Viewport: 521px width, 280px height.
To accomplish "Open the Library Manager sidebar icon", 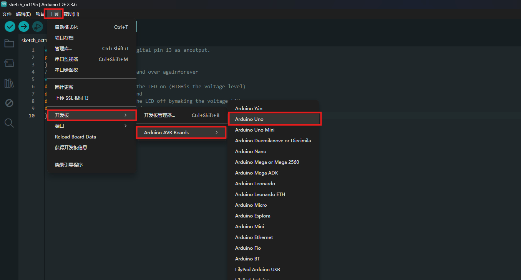I will pos(9,83).
